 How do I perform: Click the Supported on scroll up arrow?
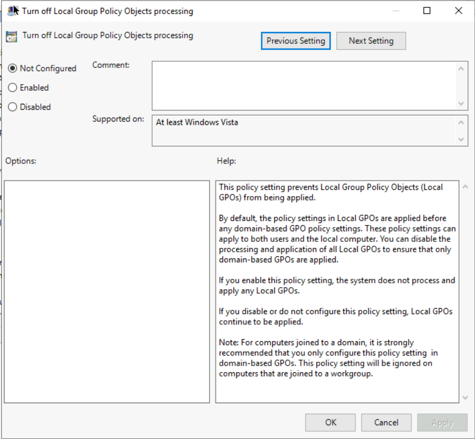[x=462, y=122]
